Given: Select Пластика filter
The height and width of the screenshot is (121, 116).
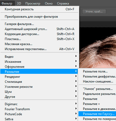Looking at the screenshot, I should pyautogui.click(x=39, y=39).
